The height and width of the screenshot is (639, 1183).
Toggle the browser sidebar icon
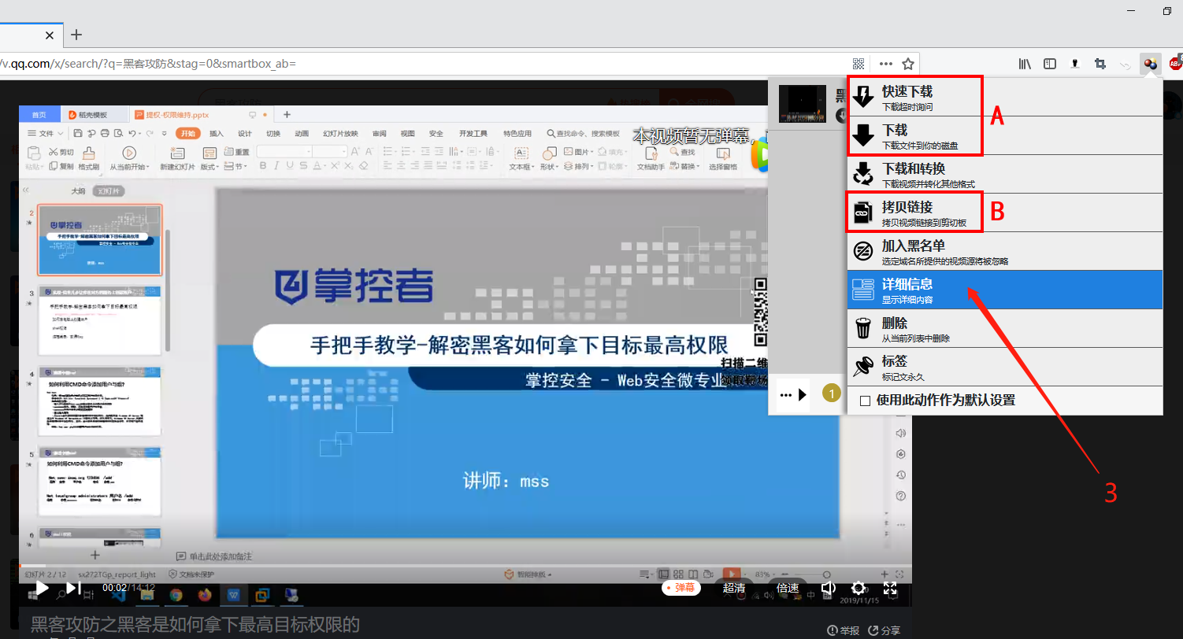point(1050,64)
